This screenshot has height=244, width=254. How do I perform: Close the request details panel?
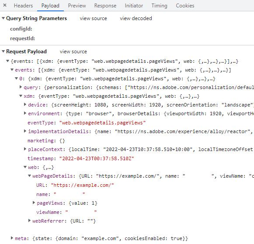pyautogui.click(x=5, y=5)
